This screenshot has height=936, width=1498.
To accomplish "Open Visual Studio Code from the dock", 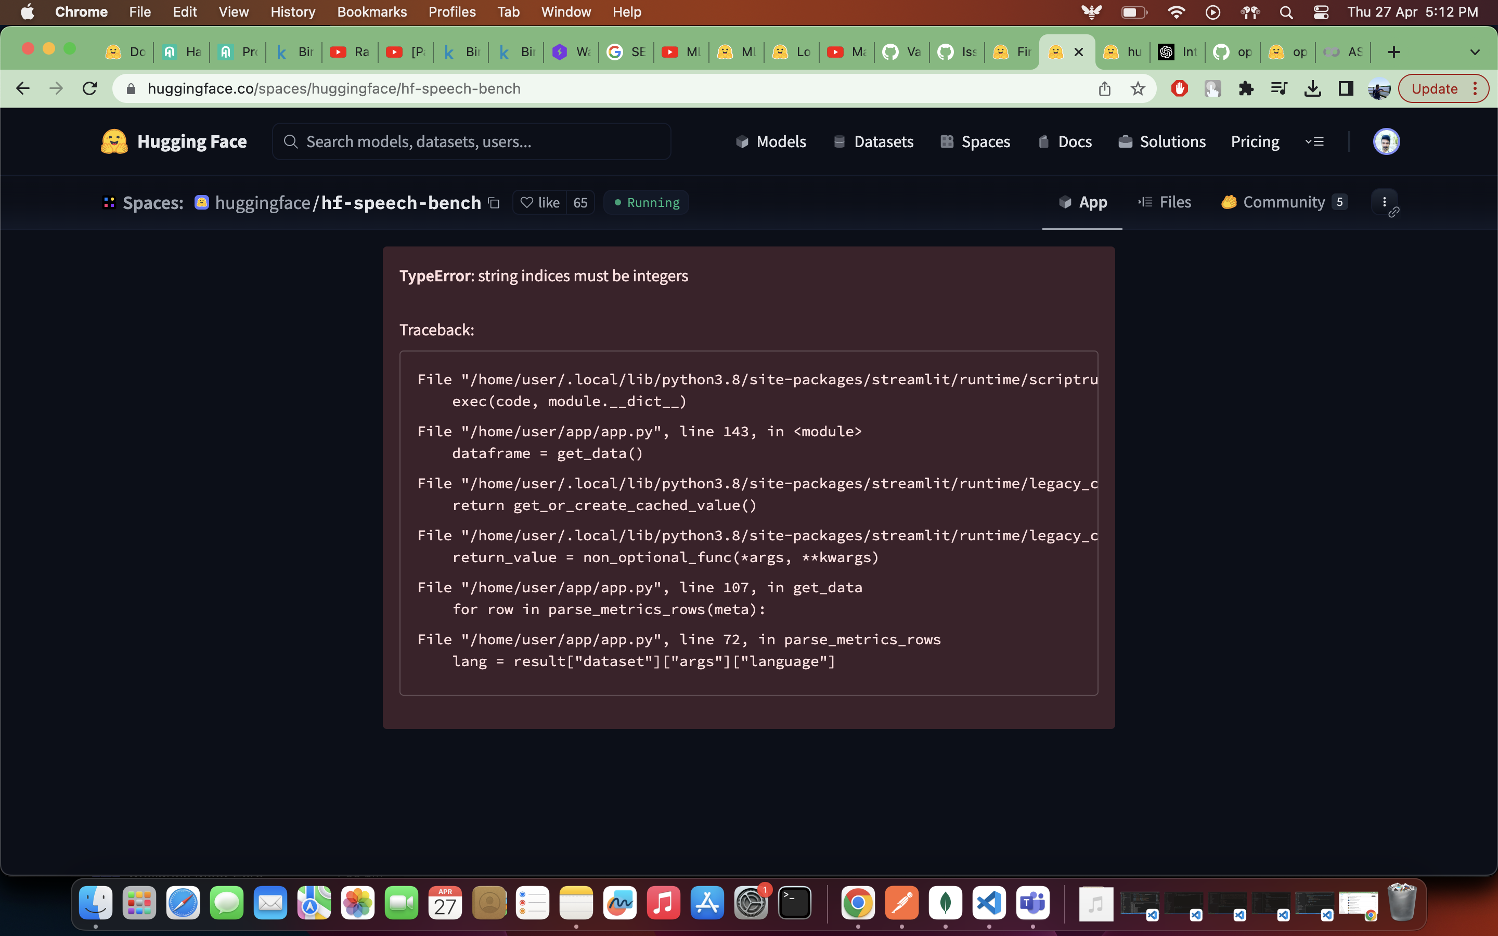I will point(989,903).
